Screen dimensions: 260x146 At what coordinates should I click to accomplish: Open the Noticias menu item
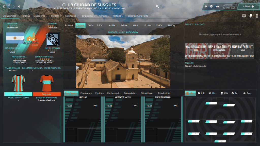26,16
